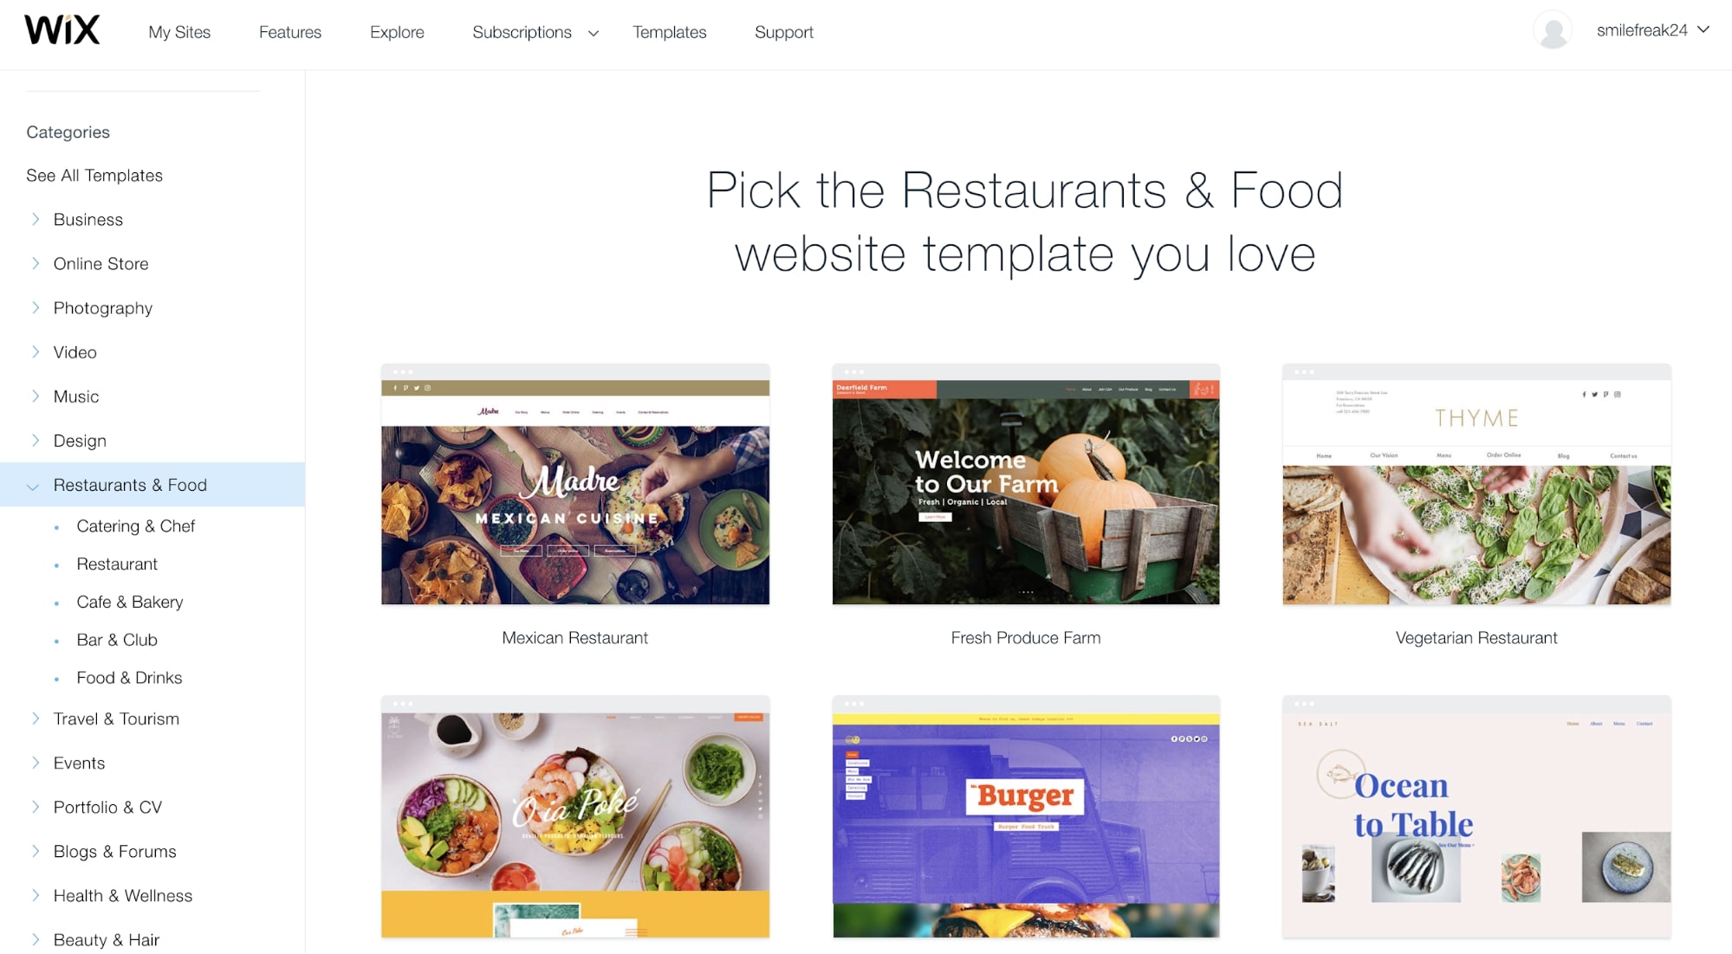Open the Fresh Produce Farm template thumbnail
Image resolution: width=1732 pixels, height=954 pixels.
coord(1026,485)
